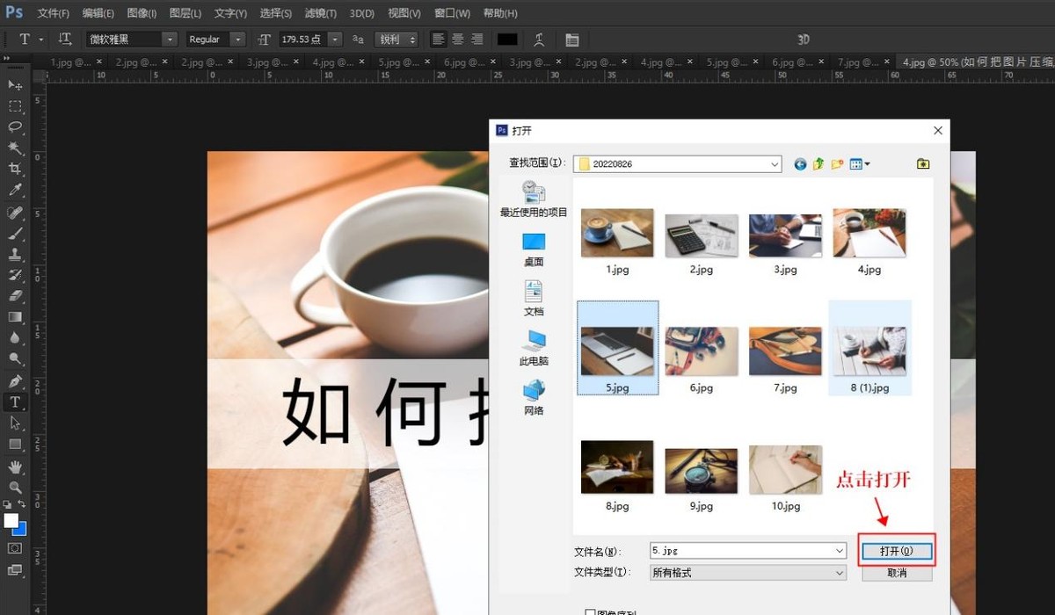This screenshot has height=615, width=1055.
Task: Click the 打开 button to open file
Action: [x=896, y=550]
